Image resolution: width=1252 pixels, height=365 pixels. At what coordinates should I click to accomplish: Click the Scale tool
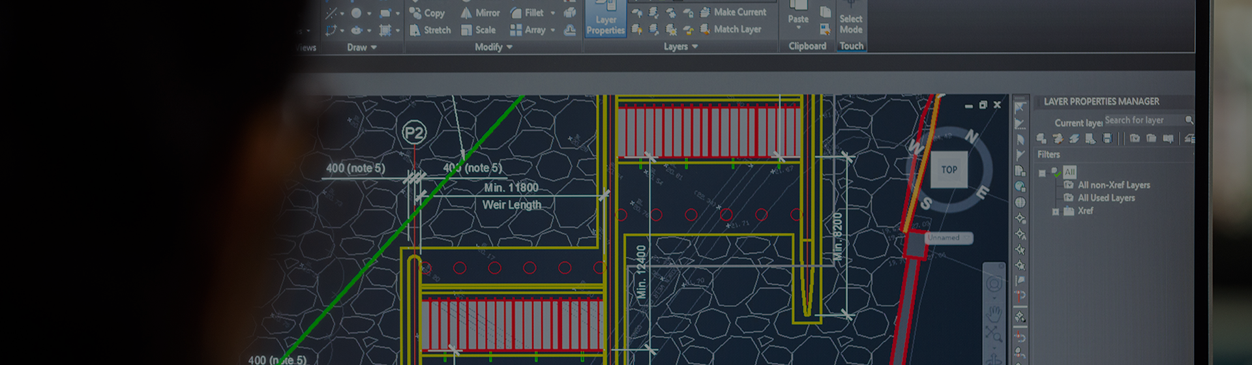click(478, 30)
